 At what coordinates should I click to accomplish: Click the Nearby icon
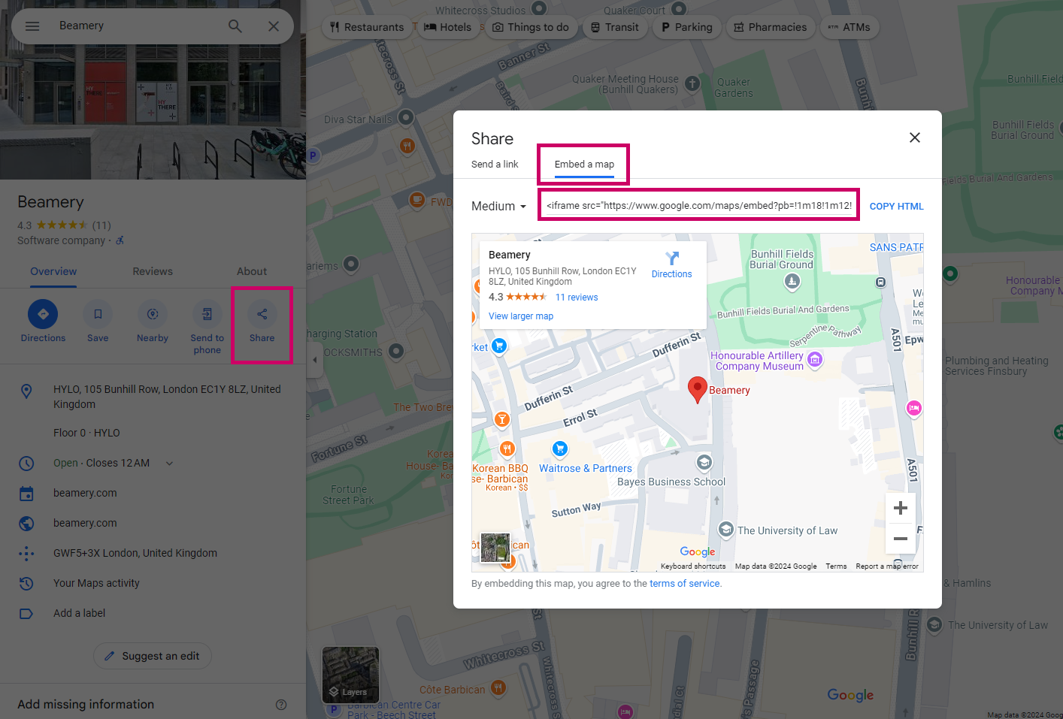pos(153,314)
